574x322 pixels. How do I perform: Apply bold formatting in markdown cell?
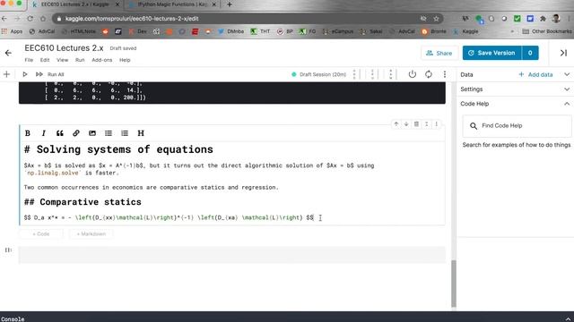(x=28, y=133)
